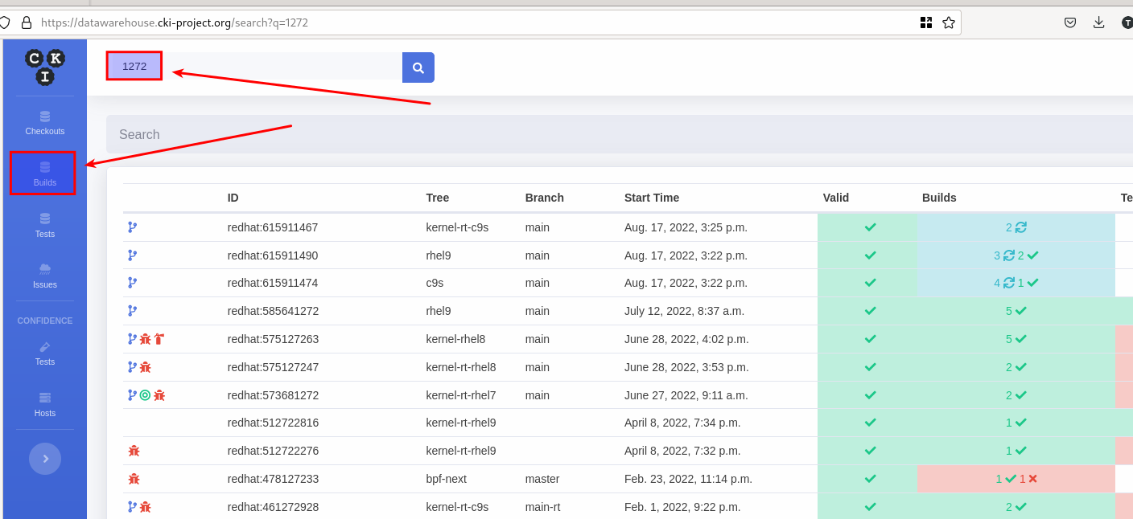The image size is (1133, 519).
Task: Click the shirt icon on redhat:575127263 row
Action: 159,339
